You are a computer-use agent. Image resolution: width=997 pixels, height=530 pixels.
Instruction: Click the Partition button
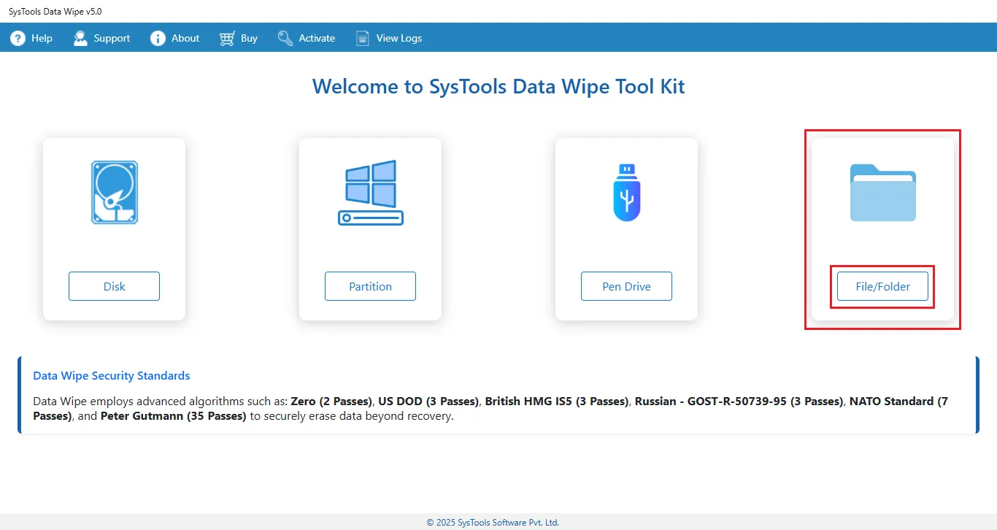pos(371,286)
